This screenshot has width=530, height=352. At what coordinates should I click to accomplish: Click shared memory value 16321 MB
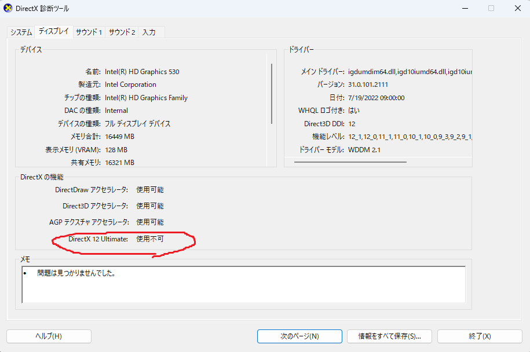click(120, 163)
